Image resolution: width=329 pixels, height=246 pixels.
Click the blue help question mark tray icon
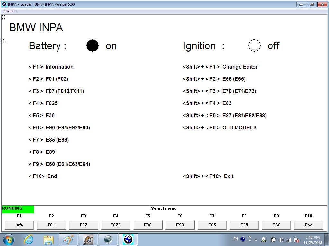[x=243, y=239]
